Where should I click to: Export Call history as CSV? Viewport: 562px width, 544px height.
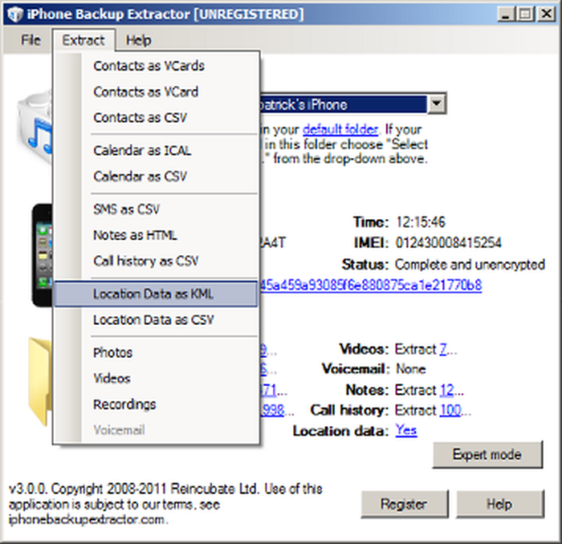click(x=156, y=261)
